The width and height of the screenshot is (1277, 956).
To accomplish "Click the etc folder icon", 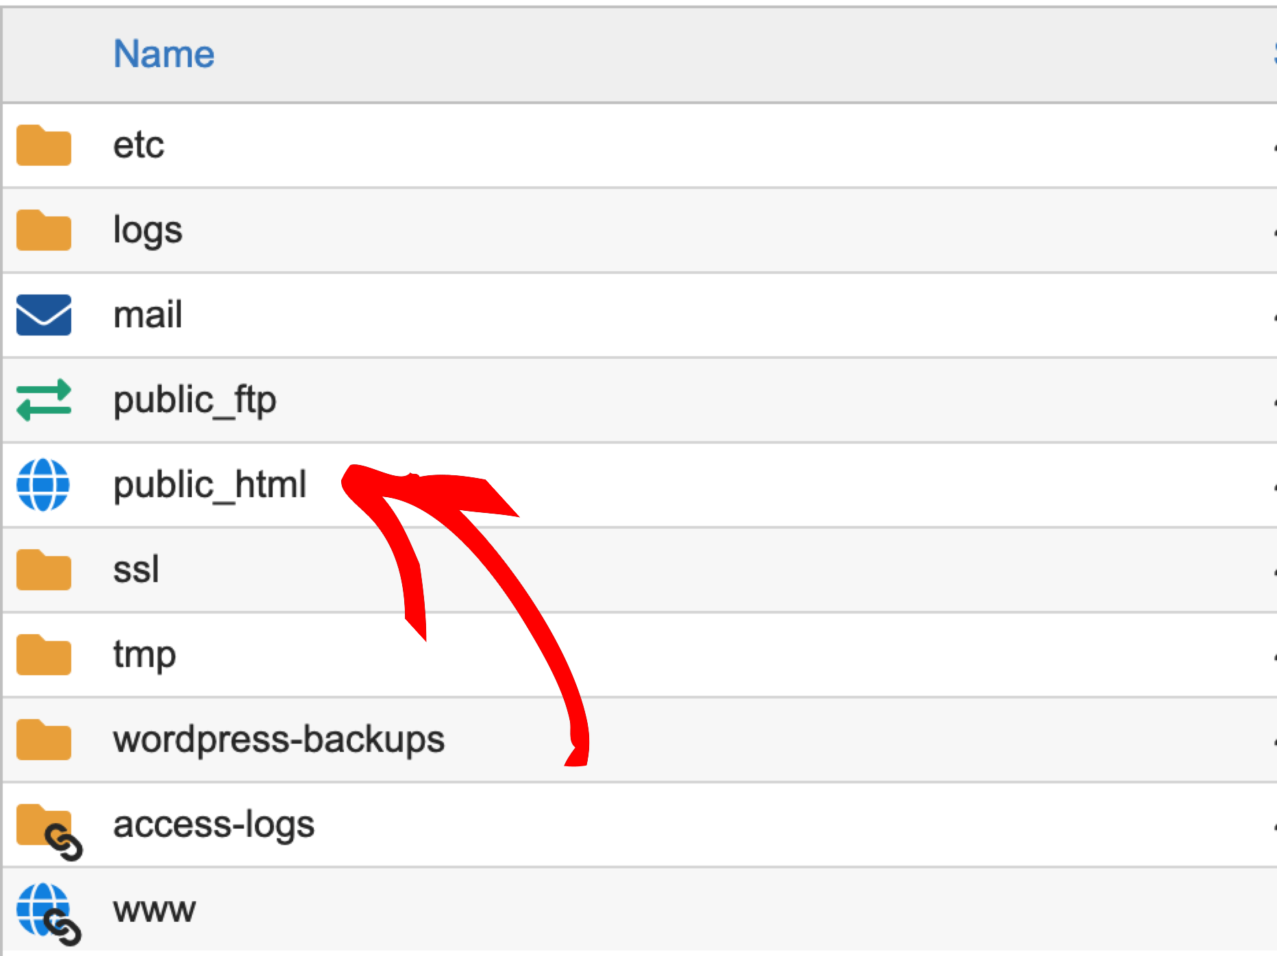I will click(x=44, y=145).
